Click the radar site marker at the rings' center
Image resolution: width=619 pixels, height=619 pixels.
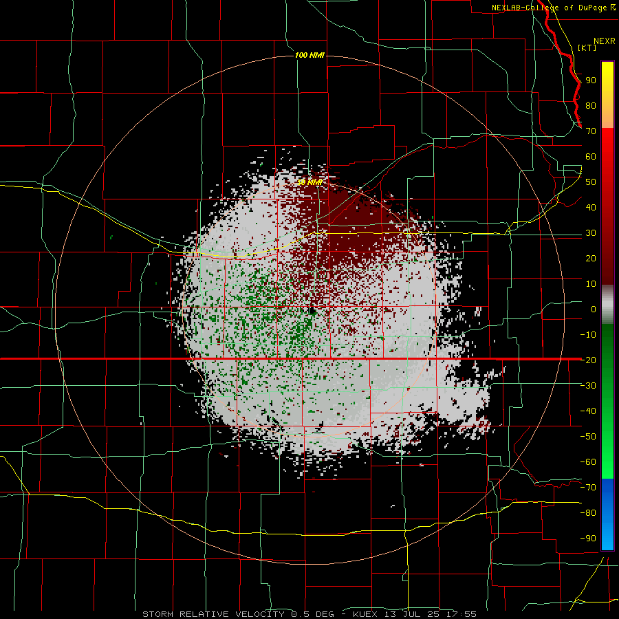pyautogui.click(x=312, y=311)
